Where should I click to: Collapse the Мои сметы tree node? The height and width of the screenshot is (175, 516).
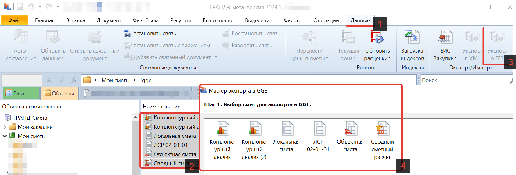[5, 136]
